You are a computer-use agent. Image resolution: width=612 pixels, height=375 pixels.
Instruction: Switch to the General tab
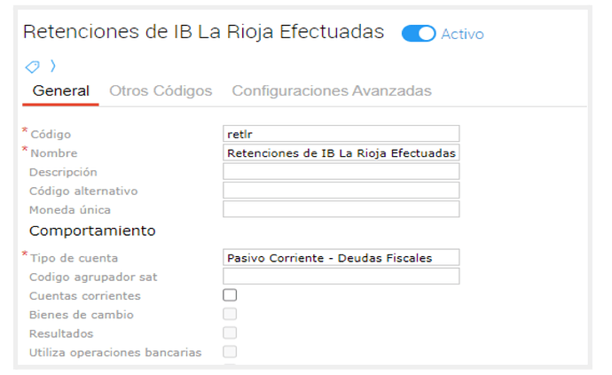tap(60, 90)
